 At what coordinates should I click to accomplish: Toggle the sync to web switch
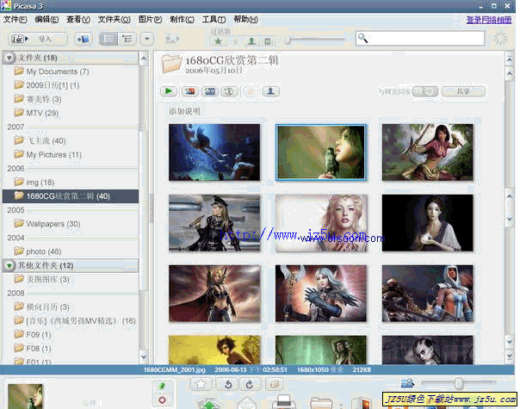[425, 91]
